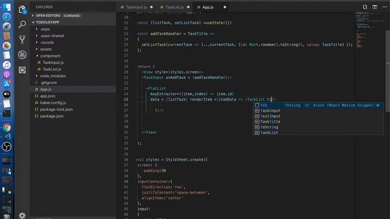390x219 pixels.
Task: Click the unsaved dot on TaskList.js tab
Action: tap(188, 7)
